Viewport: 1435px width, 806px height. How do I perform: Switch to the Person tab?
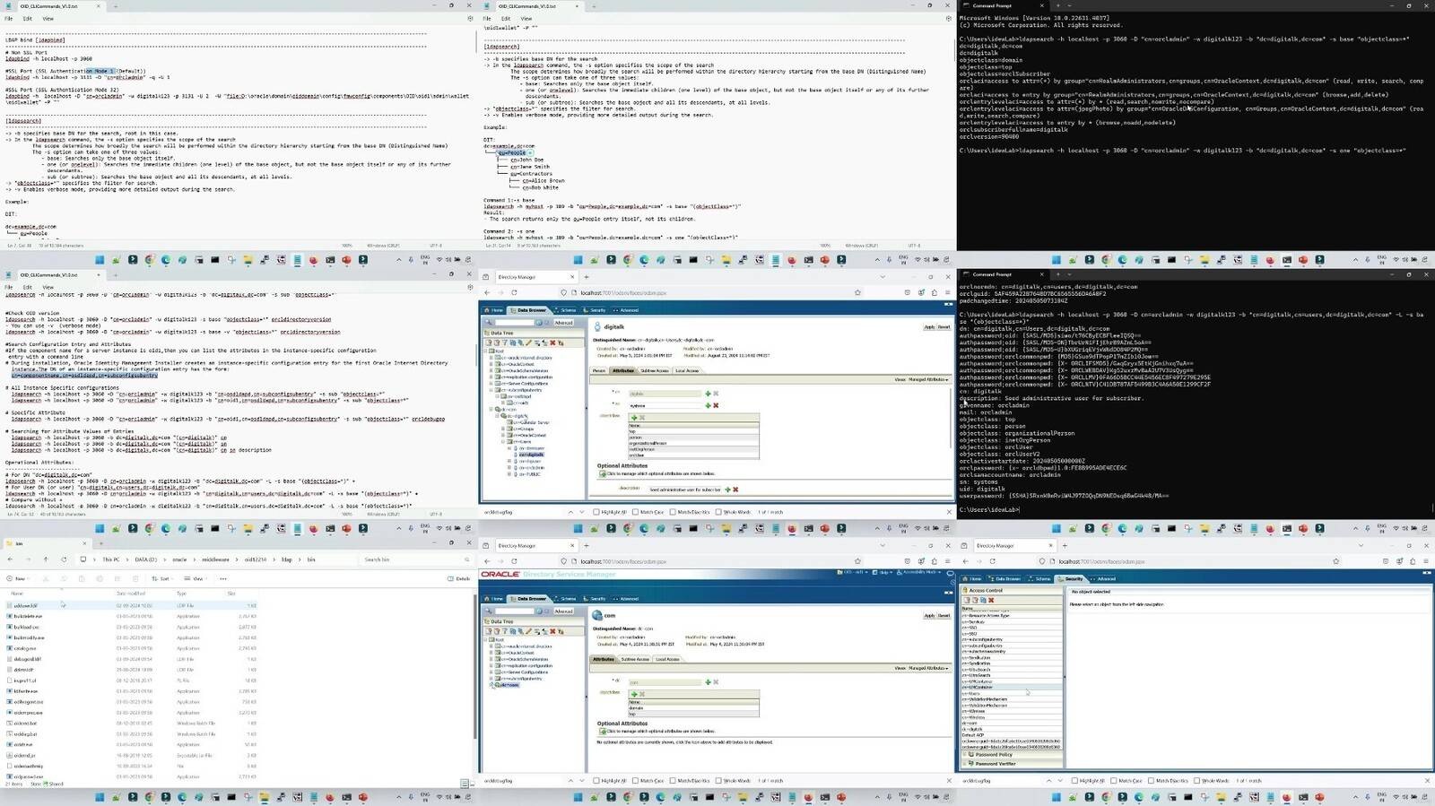click(x=599, y=370)
